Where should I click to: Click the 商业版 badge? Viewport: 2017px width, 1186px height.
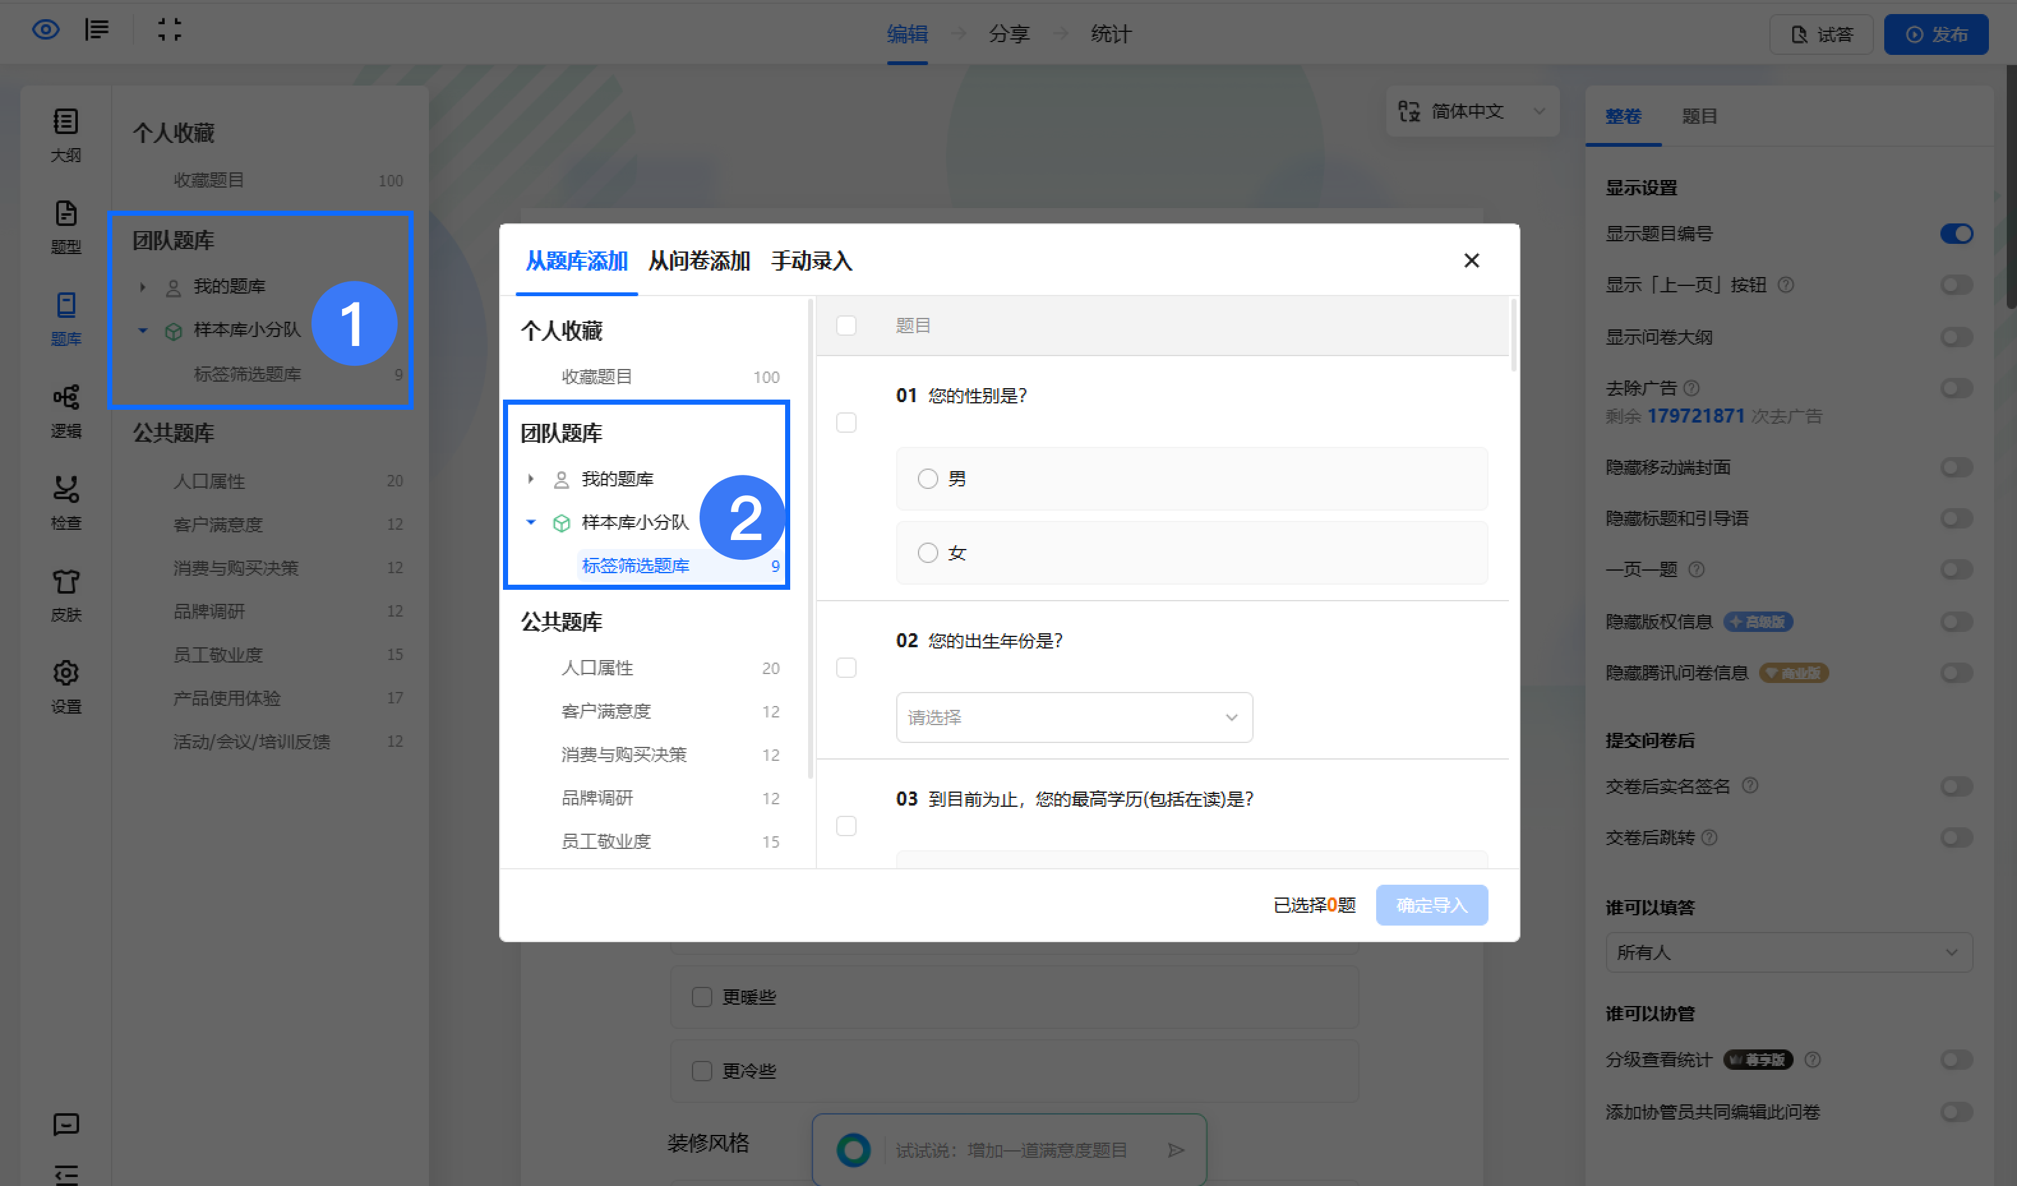1794,673
